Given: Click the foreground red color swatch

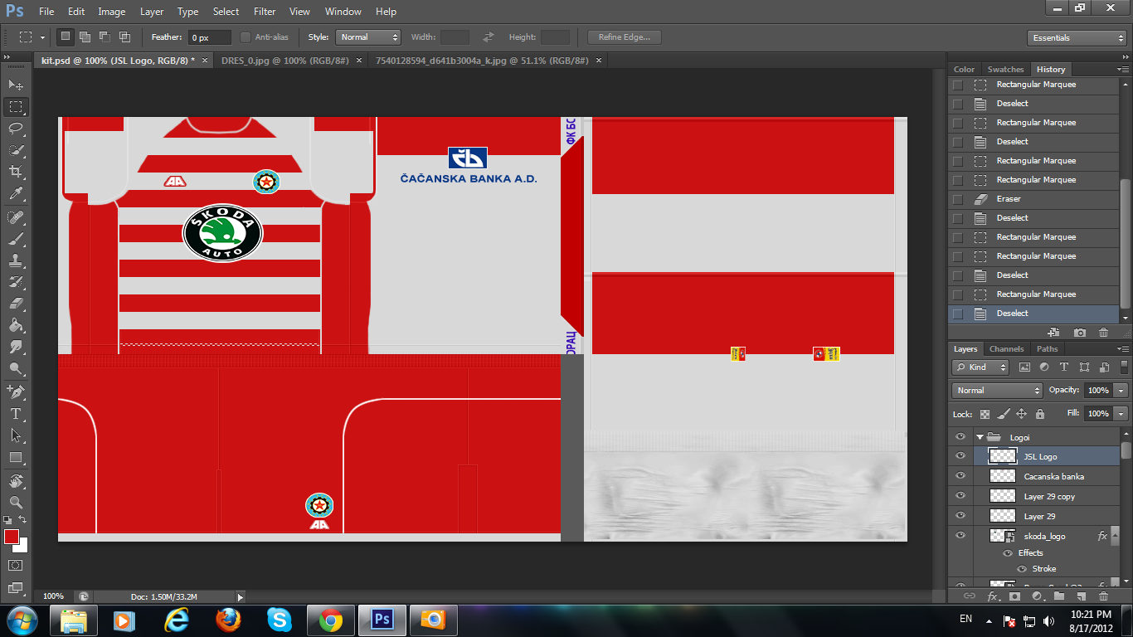Looking at the screenshot, I should pos(12,537).
